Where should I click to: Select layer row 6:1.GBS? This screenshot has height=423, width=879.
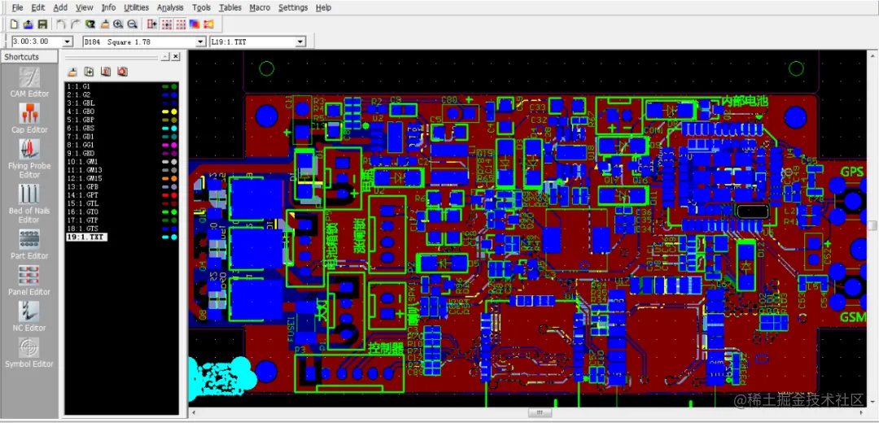pyautogui.click(x=121, y=129)
